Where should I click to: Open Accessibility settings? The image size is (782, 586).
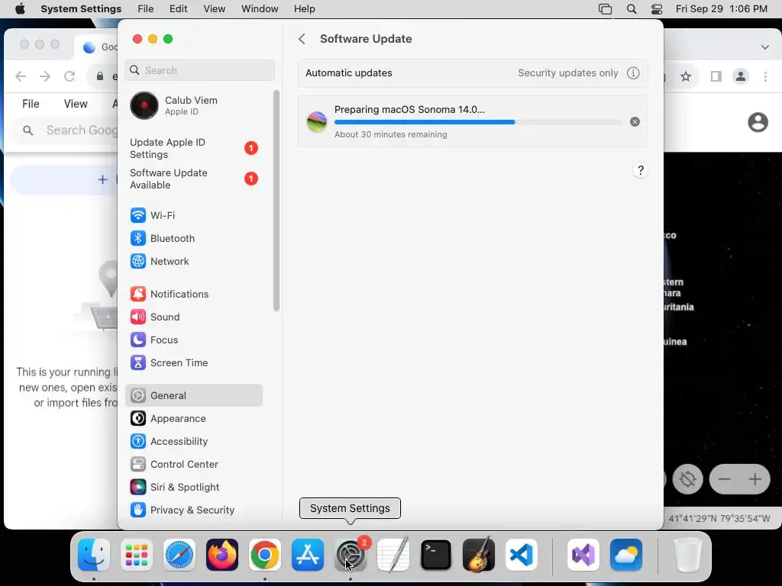[x=193, y=442]
